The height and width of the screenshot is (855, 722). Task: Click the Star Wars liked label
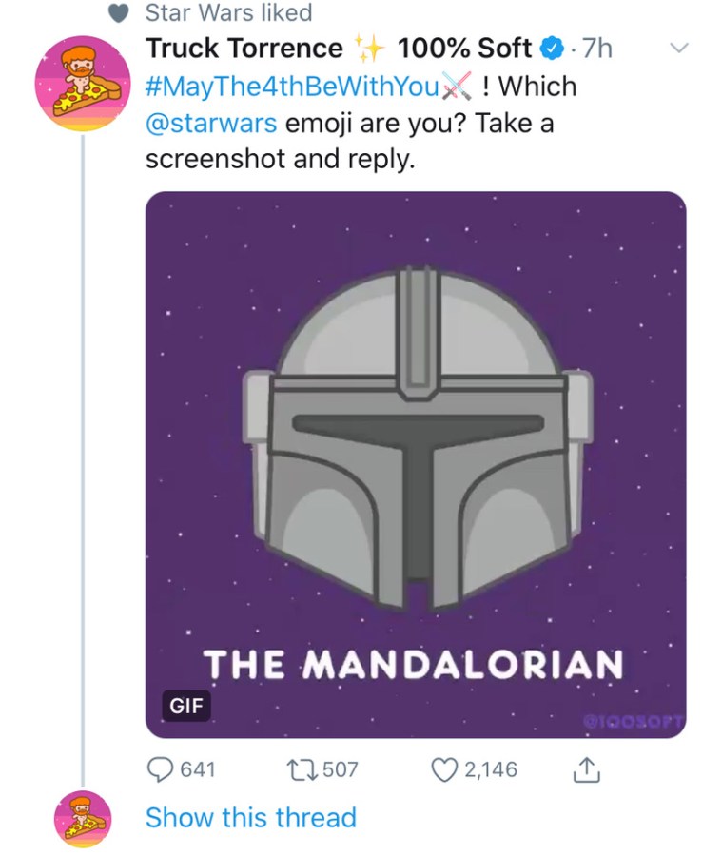pos(228,13)
